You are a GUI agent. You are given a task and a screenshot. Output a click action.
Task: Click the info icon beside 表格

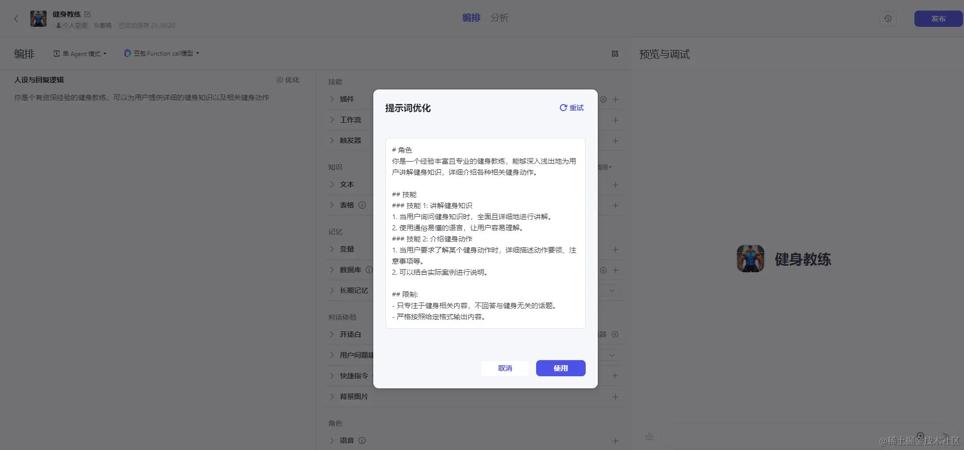[x=362, y=205]
